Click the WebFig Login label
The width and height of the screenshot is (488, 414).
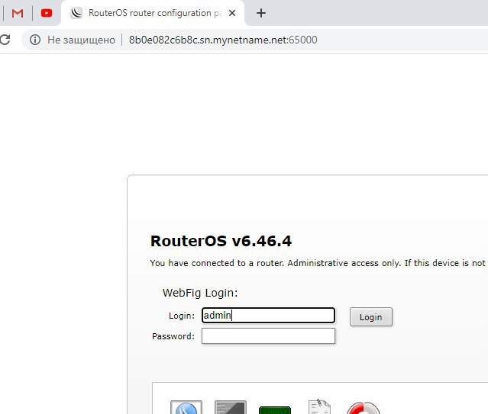click(x=200, y=293)
